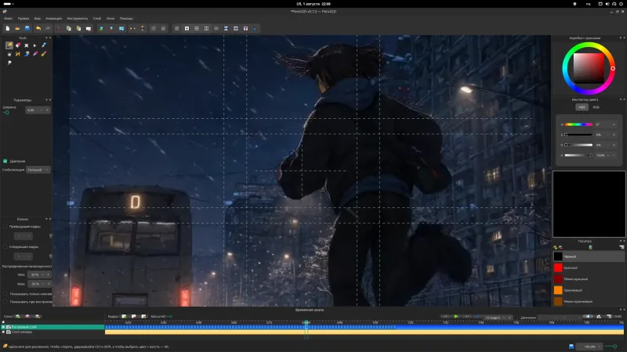627x352 pixels.
Task: Click the green Play button in timeline
Action: tap(456, 317)
